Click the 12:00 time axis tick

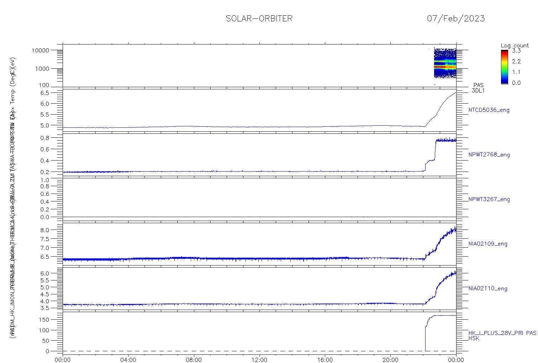[259, 360]
